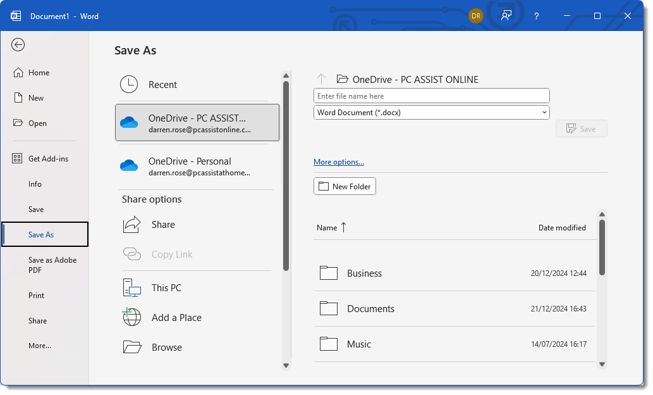Click the file name input field
The width and height of the screenshot is (653, 395).
coord(432,96)
